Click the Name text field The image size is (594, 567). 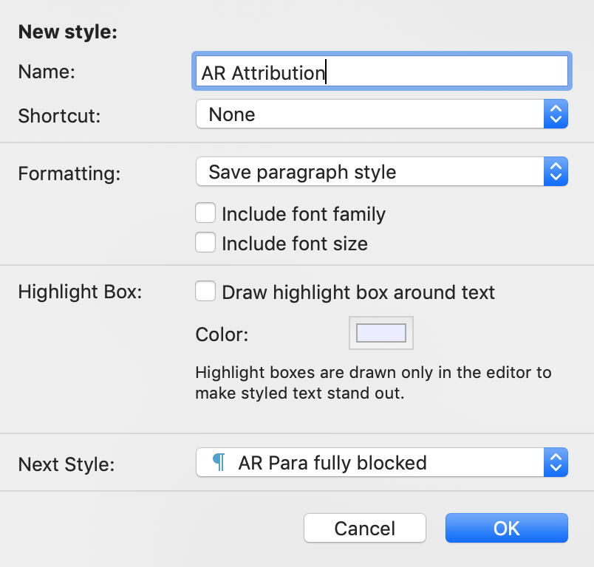[x=381, y=72]
